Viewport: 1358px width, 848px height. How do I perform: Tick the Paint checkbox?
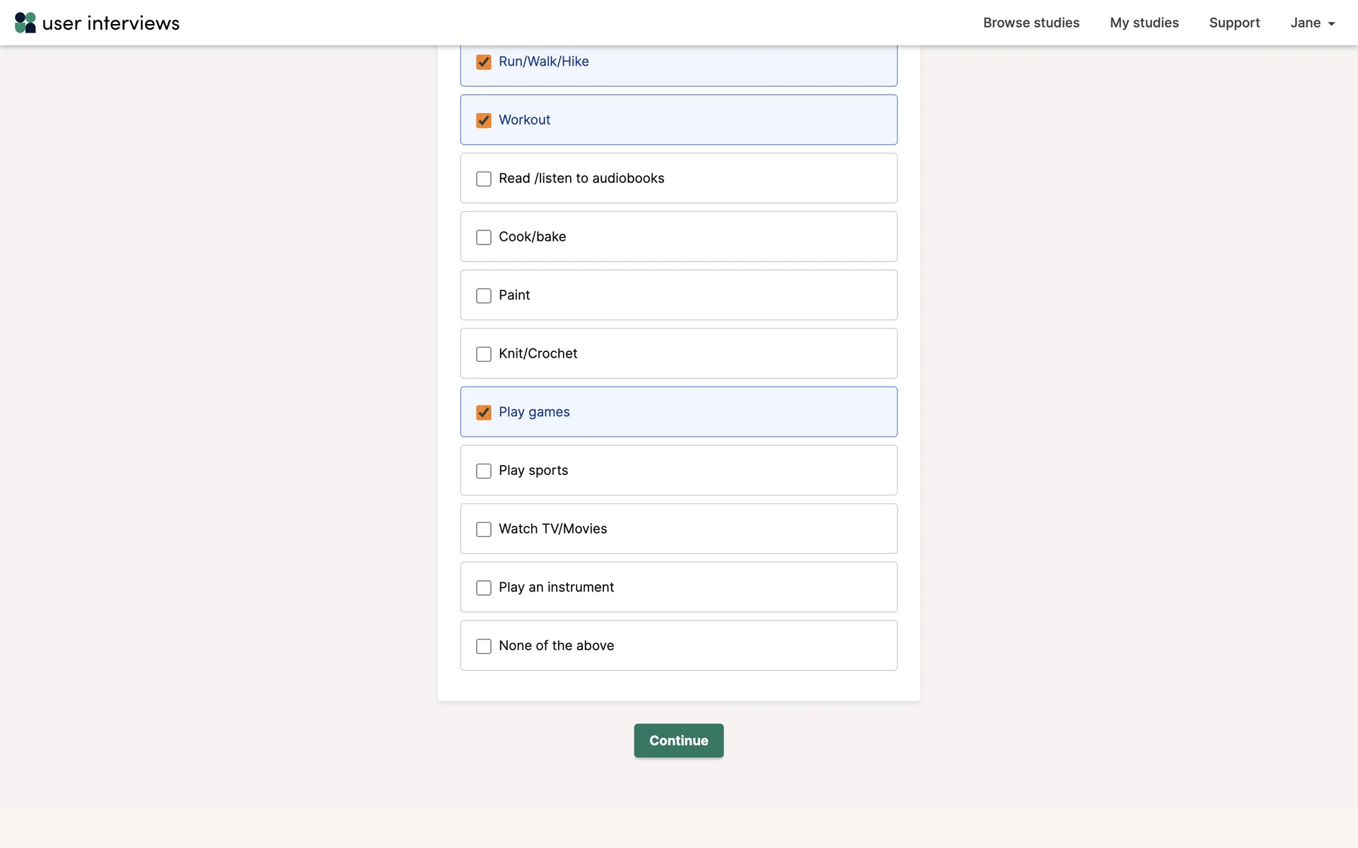(x=484, y=295)
